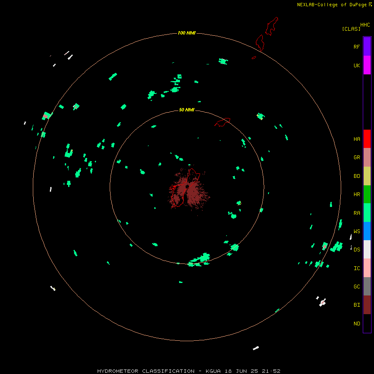
Task: Select the GC gray legend swatch
Action: click(x=367, y=286)
